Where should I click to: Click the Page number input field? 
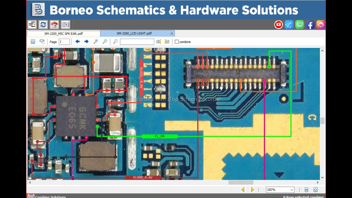64,42
